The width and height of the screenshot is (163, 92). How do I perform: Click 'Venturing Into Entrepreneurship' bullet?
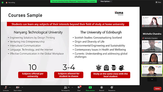pos(27,42)
